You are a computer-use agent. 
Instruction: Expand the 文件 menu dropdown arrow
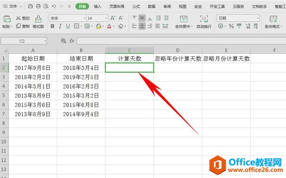[x=21, y=7]
